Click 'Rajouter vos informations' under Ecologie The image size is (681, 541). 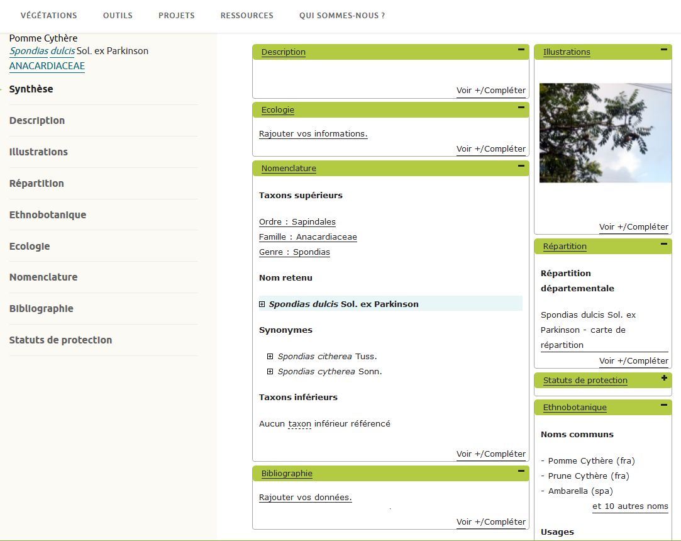[x=313, y=133]
